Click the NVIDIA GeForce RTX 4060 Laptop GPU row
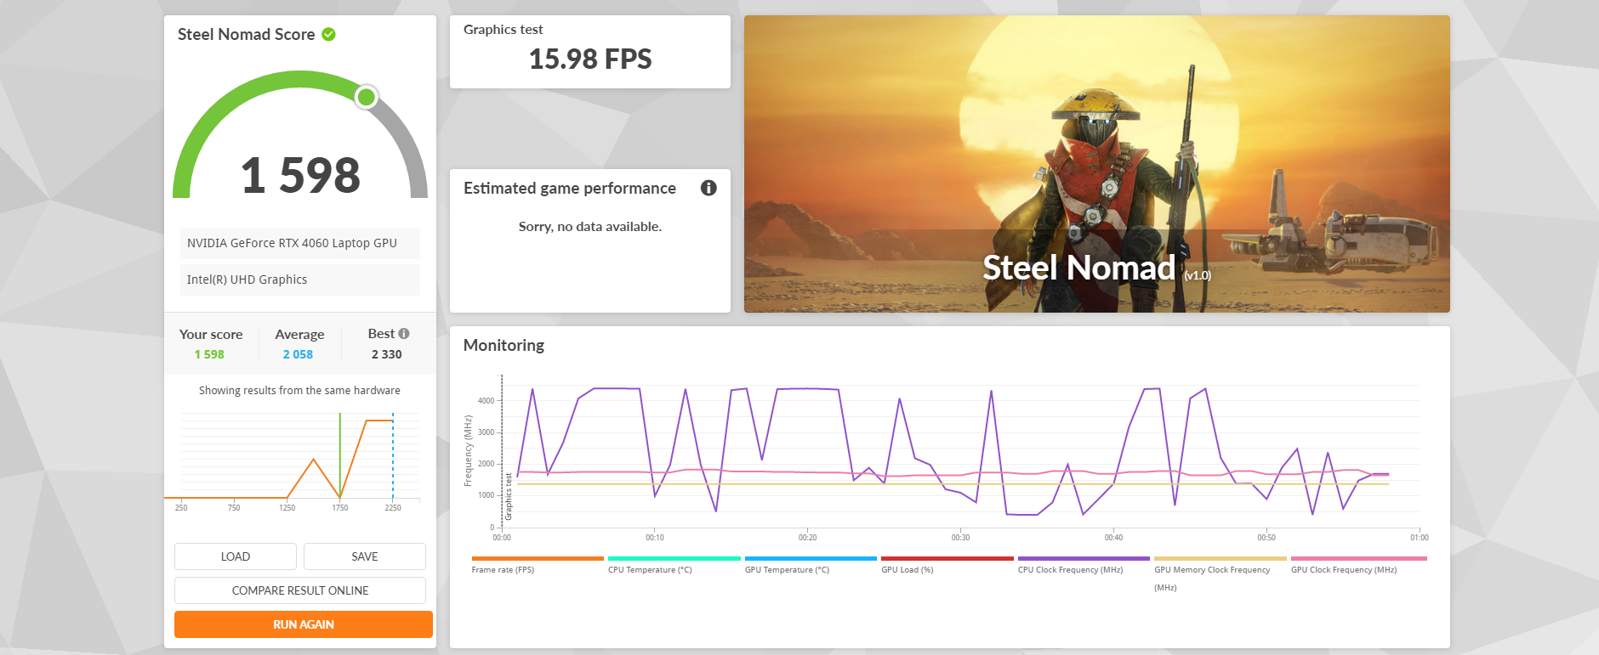 [x=300, y=243]
